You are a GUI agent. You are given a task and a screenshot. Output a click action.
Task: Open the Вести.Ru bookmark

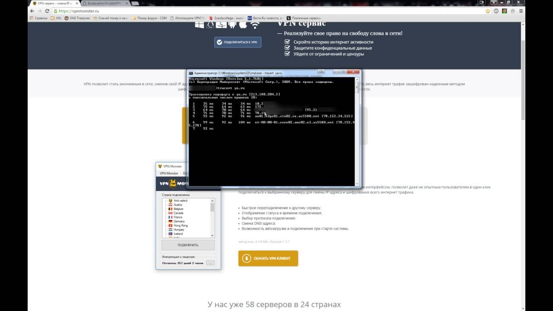point(265,18)
